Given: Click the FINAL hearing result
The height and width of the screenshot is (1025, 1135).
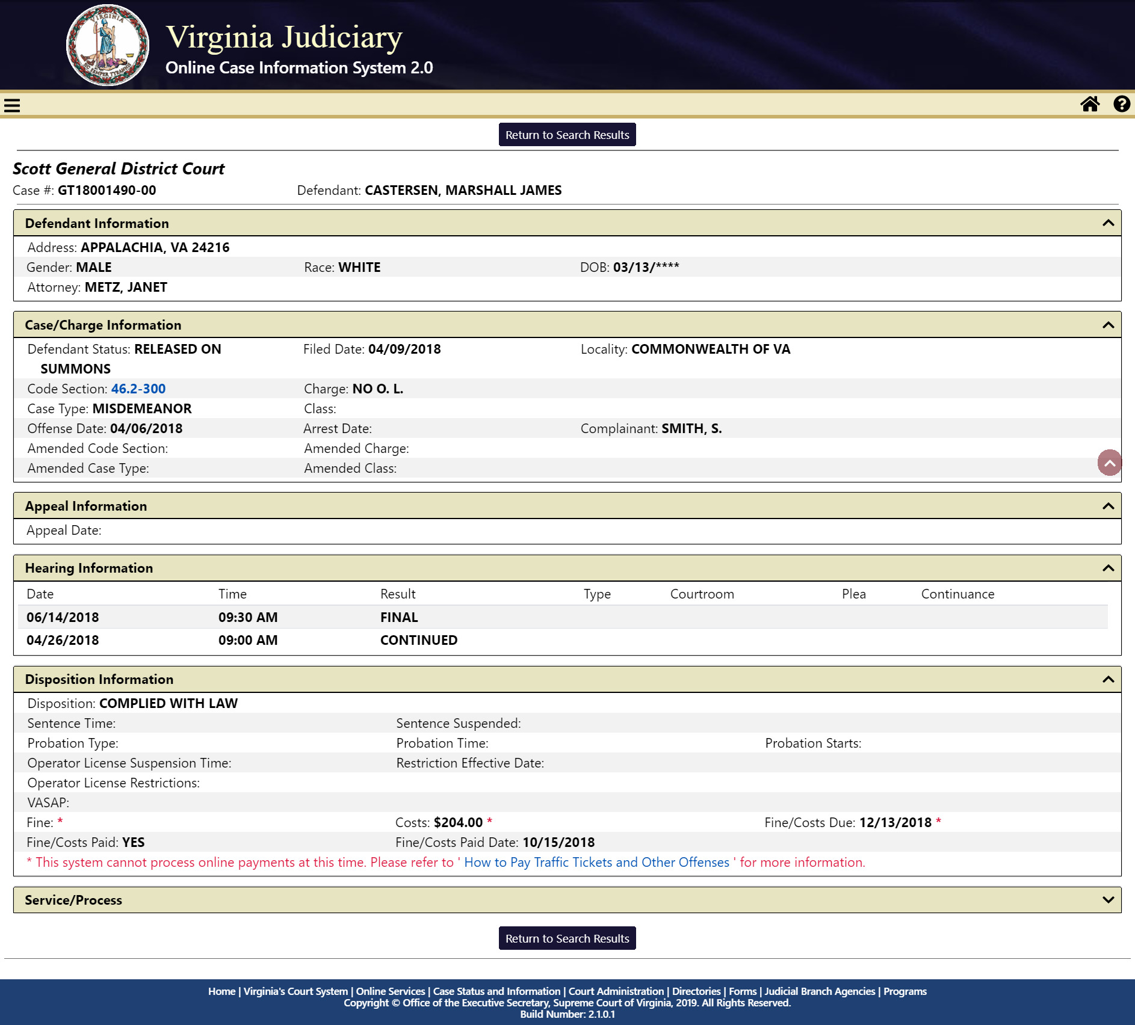Looking at the screenshot, I should [399, 617].
